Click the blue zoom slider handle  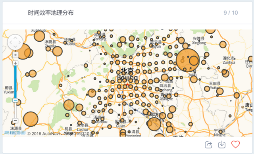(x=15, y=100)
